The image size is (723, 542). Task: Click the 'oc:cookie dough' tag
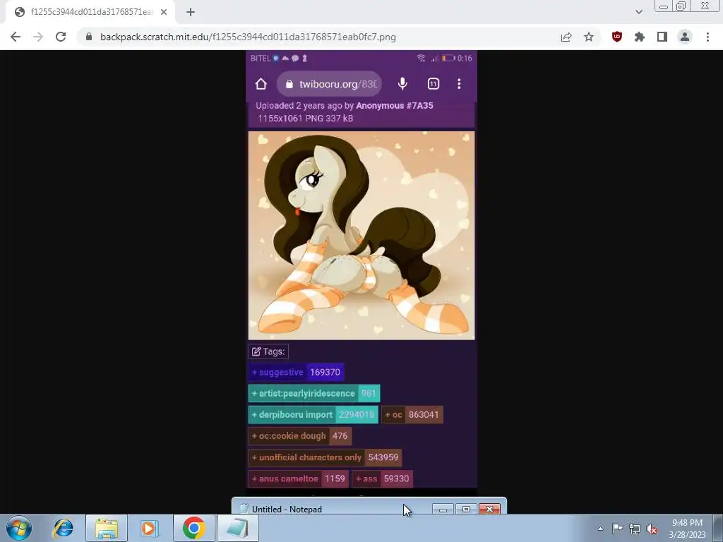coord(300,435)
